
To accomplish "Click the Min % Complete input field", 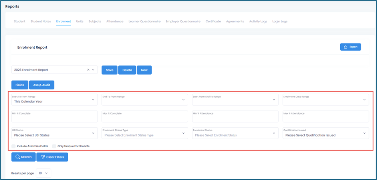I will (x=54, y=117).
